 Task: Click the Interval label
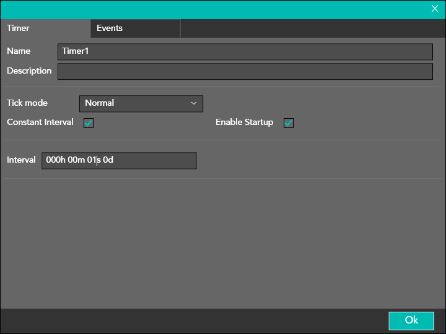(21, 160)
